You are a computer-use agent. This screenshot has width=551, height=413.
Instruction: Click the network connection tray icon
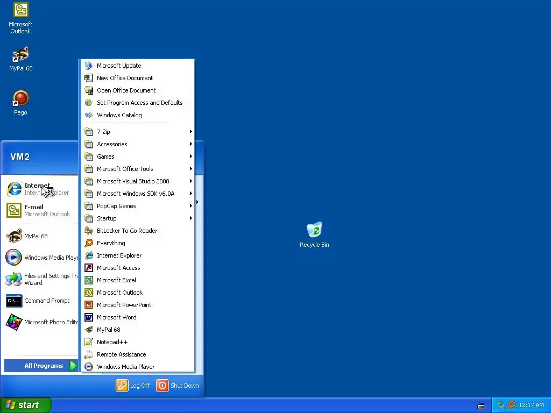[x=501, y=405]
